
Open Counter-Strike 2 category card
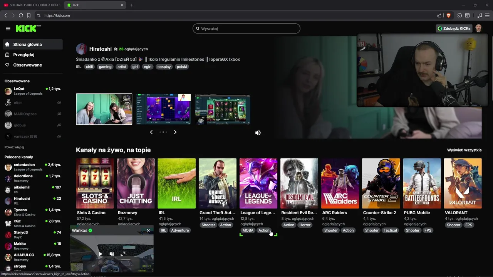(381, 184)
